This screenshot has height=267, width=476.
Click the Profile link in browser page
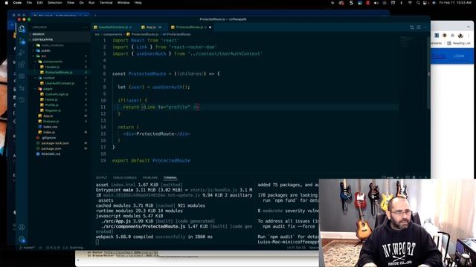[438, 56]
